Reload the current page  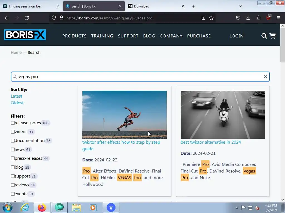tap(27, 18)
